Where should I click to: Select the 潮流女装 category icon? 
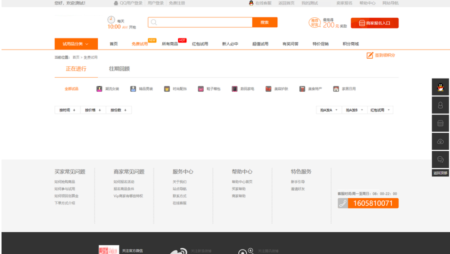coord(99,88)
